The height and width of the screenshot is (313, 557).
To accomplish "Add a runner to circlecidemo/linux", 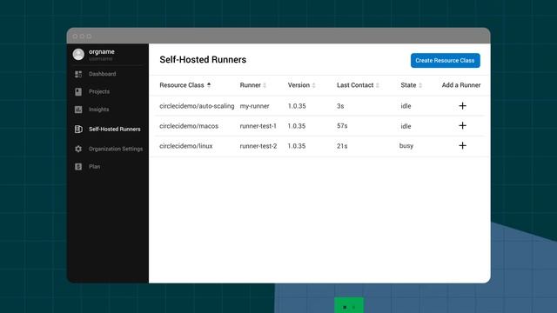I will (462, 145).
